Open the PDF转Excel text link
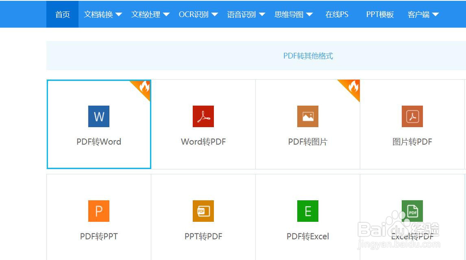Screen dimensions: 466x260 308,237
